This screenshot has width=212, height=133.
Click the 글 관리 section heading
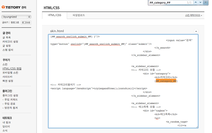(7, 33)
